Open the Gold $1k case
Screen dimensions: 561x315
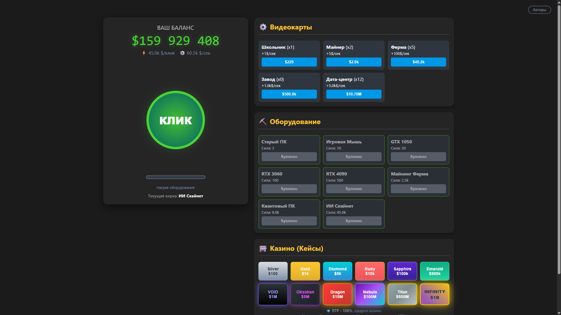pyautogui.click(x=305, y=271)
